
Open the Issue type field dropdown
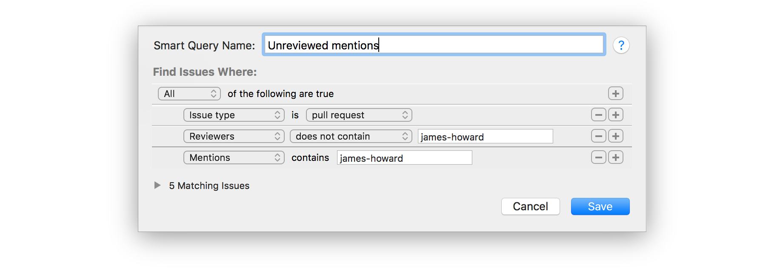tap(234, 114)
